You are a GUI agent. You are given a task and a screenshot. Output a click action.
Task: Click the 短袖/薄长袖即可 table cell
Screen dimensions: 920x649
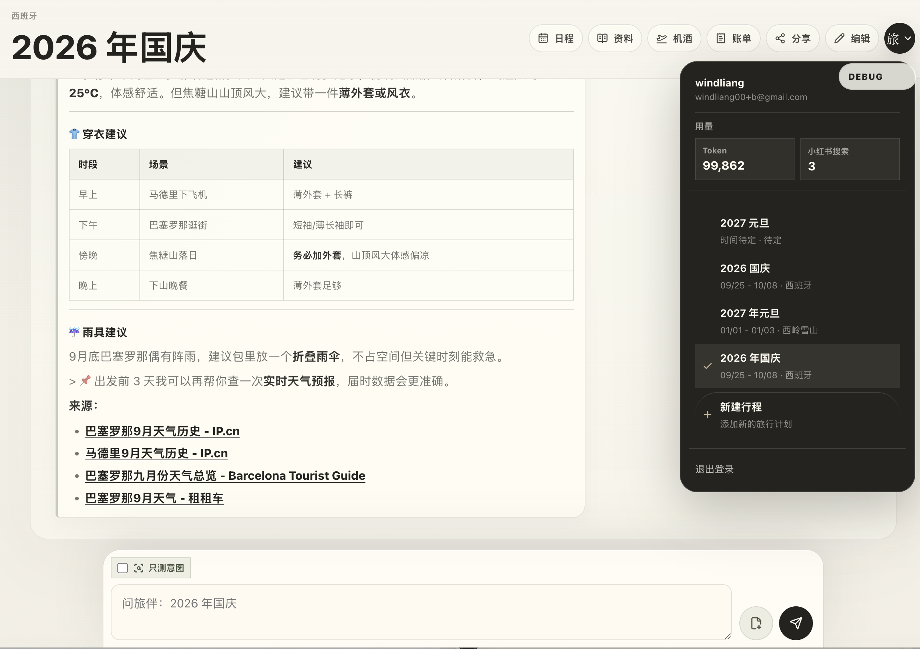click(428, 225)
